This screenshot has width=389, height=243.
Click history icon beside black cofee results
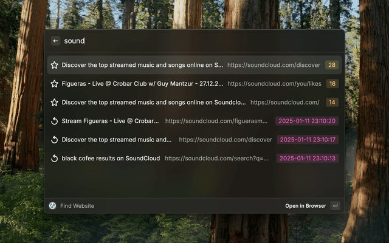click(54, 159)
